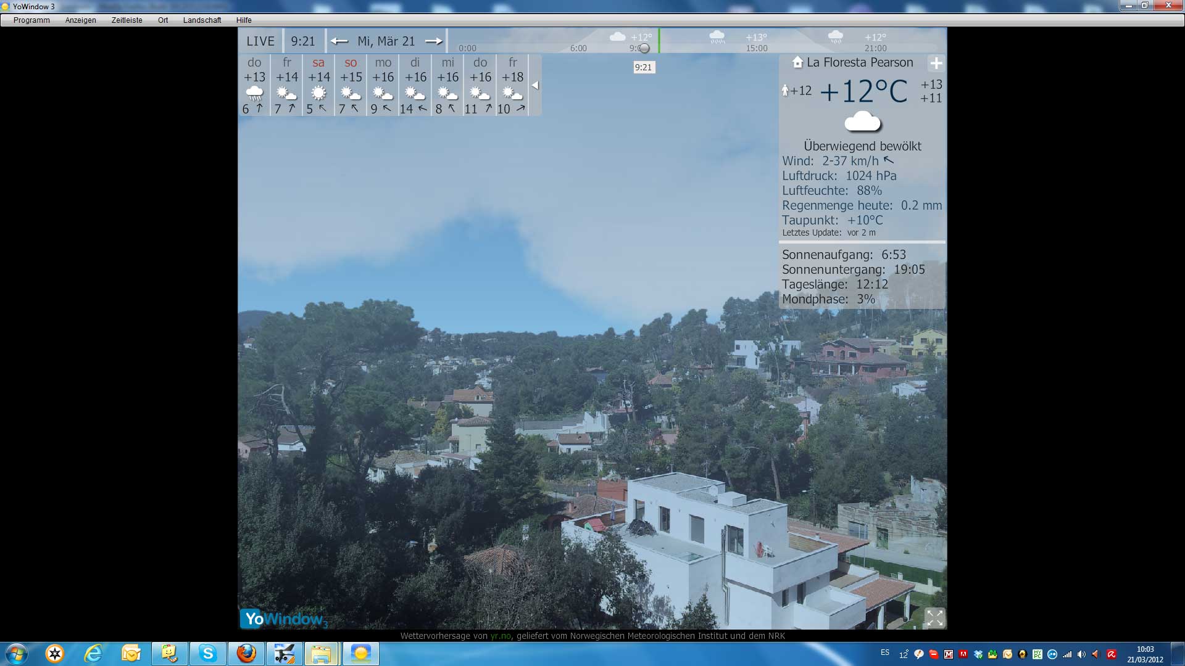This screenshot has width=1185, height=666.
Task: Select Saturday's sunny forecast 'sa +14'
Action: click(x=318, y=85)
